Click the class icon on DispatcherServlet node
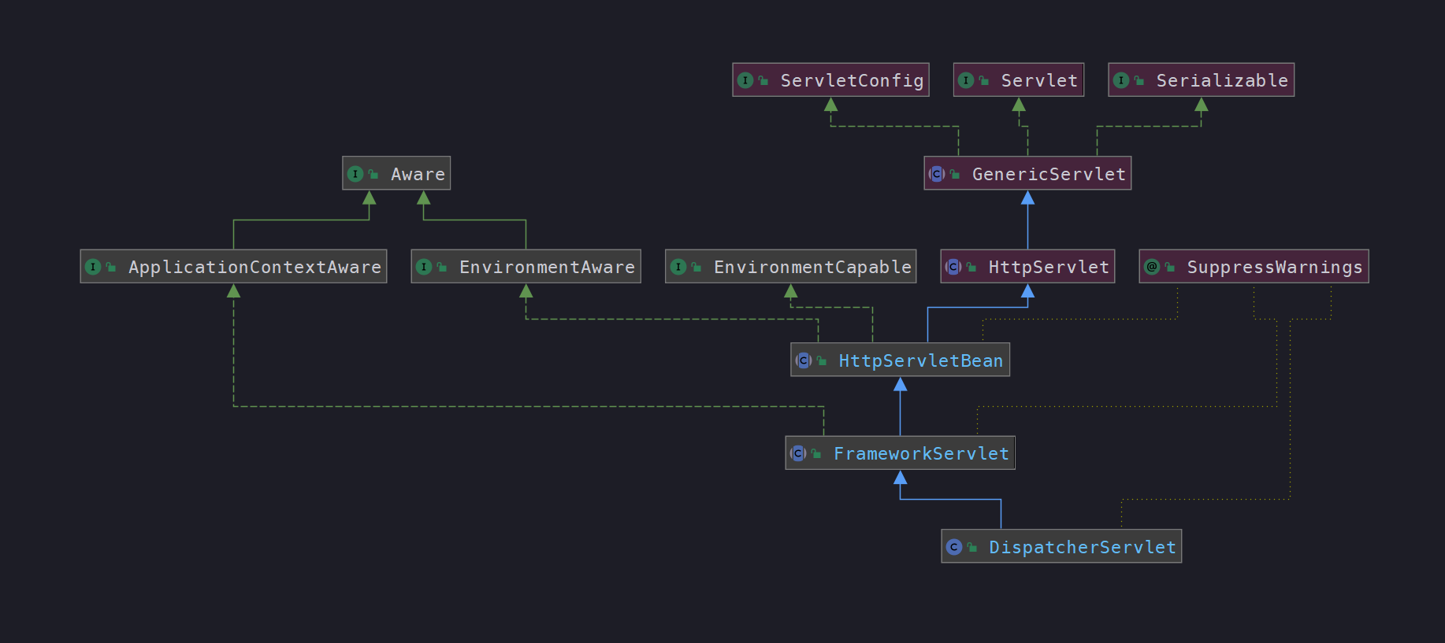The height and width of the screenshot is (643, 1445). tap(954, 547)
